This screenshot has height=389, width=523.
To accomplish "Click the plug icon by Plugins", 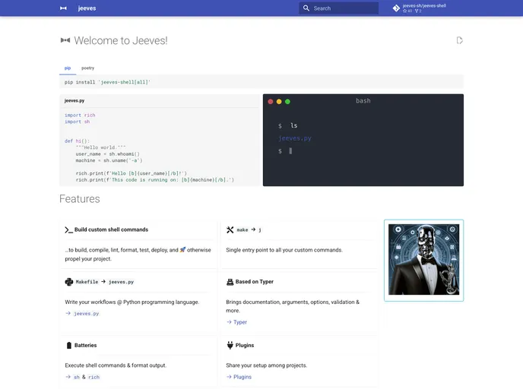I will [x=230, y=345].
